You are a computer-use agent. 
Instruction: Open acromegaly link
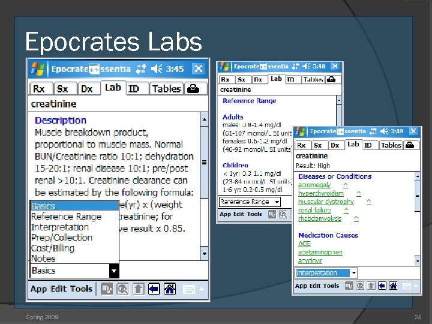[314, 185]
